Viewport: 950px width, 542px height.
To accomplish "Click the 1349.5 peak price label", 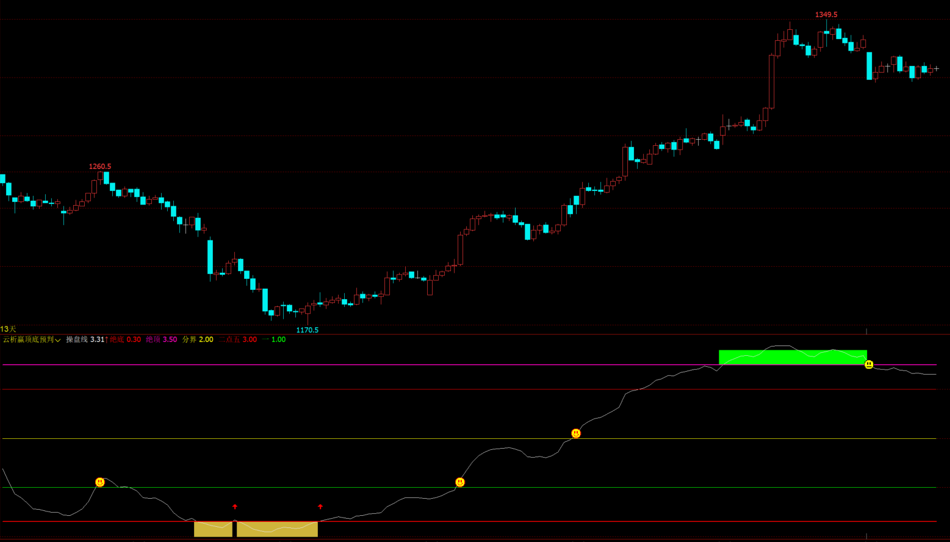I will [826, 15].
